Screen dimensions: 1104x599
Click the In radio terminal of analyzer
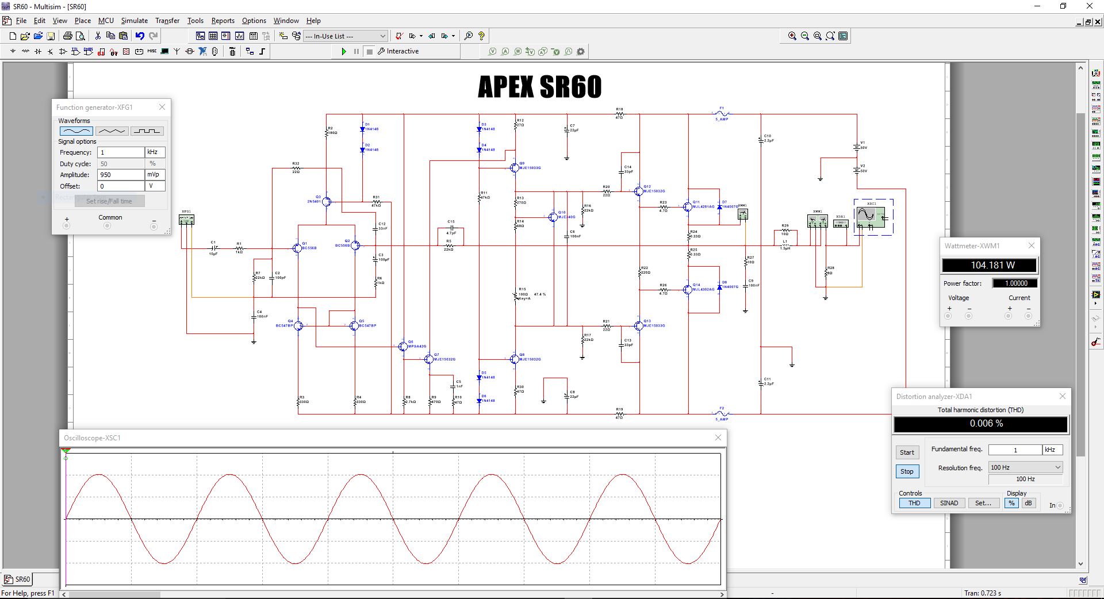tap(1060, 506)
